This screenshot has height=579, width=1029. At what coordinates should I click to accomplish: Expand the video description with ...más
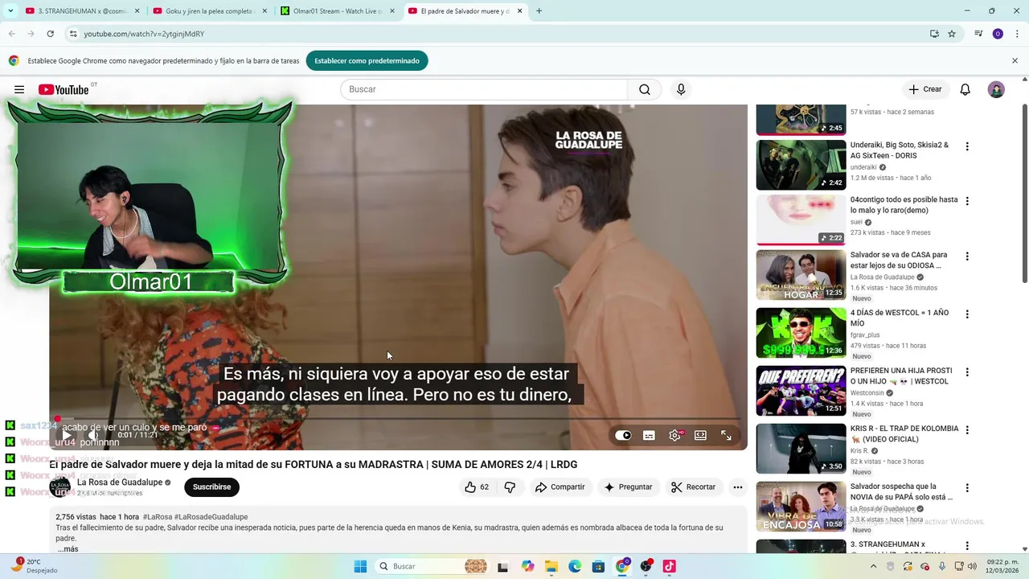(68, 549)
